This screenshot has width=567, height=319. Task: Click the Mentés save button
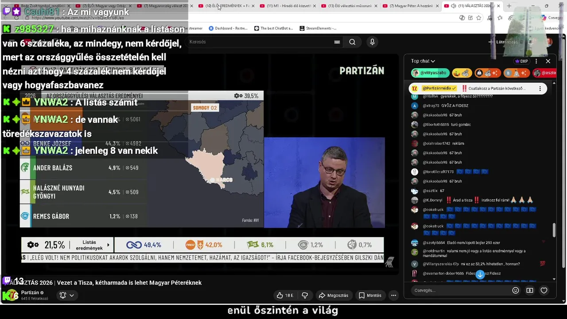click(370, 295)
